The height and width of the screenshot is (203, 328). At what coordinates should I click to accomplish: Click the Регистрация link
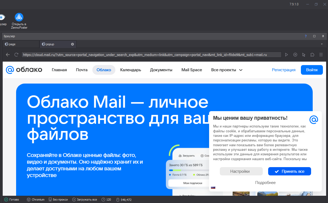click(x=284, y=70)
